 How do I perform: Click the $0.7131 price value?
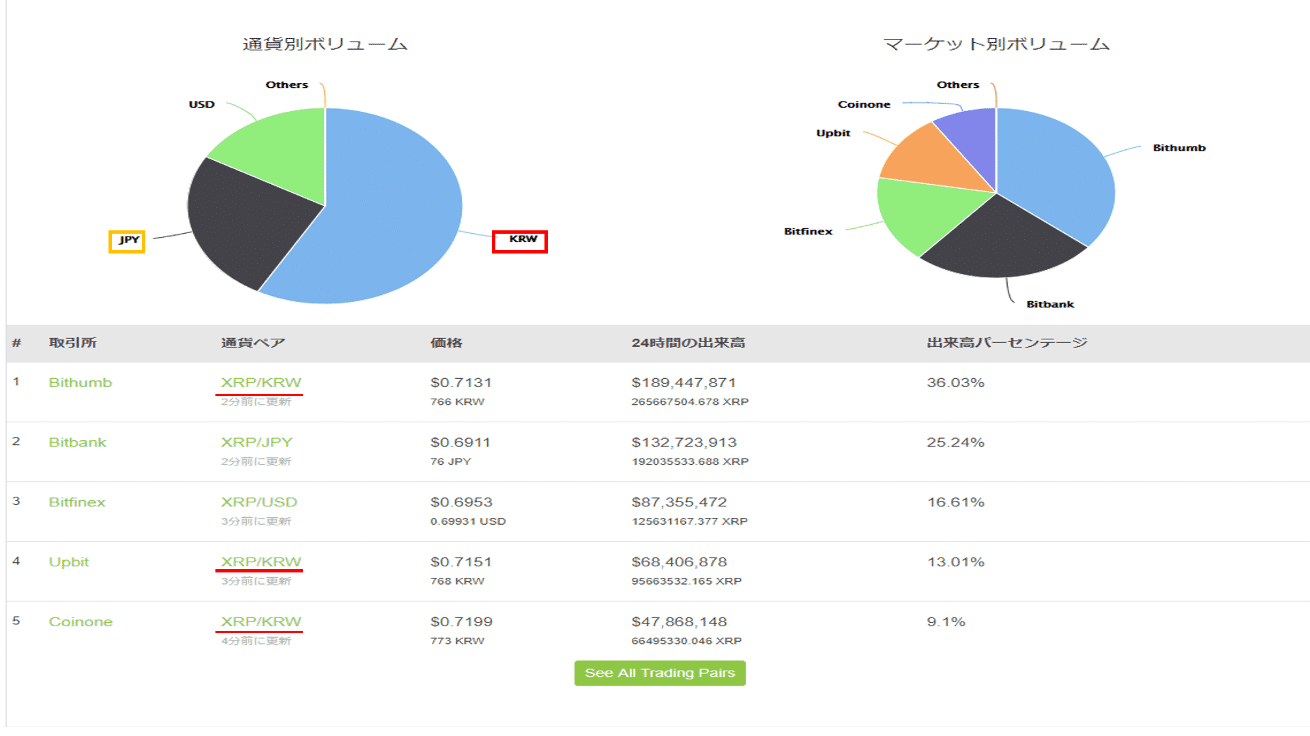tap(461, 383)
